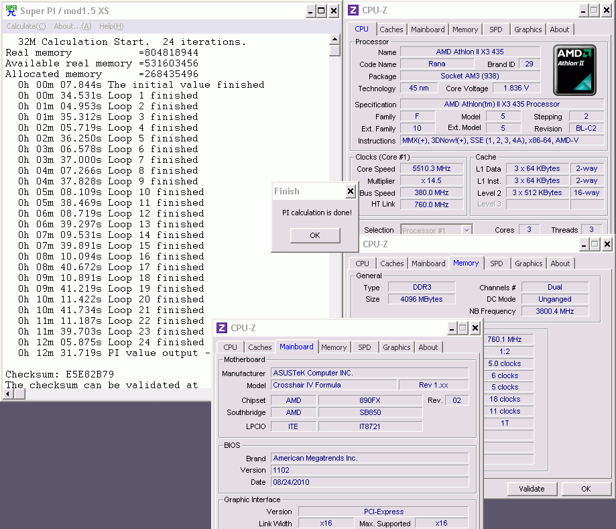Select the active Memory tab in second CPU-Z window
616x529 pixels.
[x=466, y=263]
